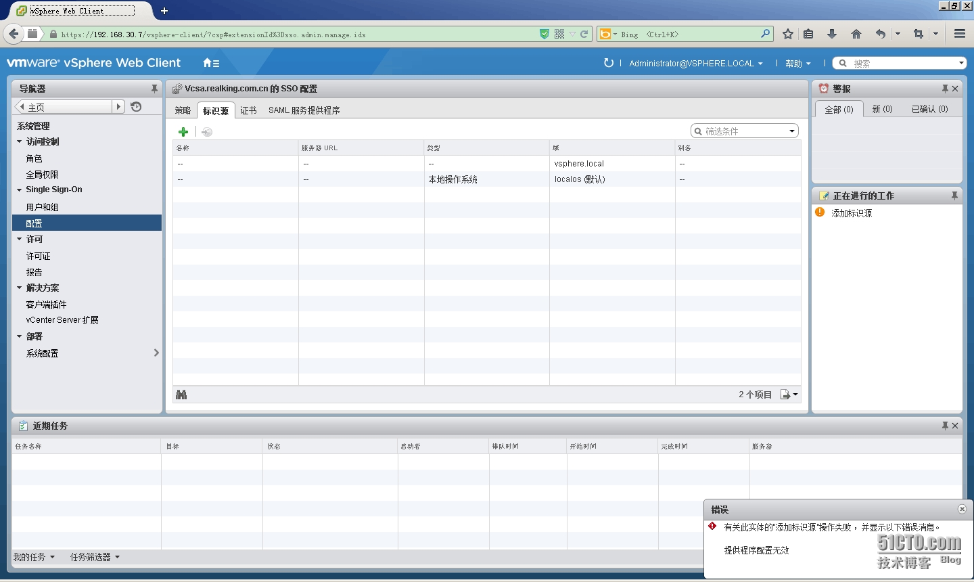The height and width of the screenshot is (582, 974).
Task: Pin the navigator panel
Action: tap(154, 89)
